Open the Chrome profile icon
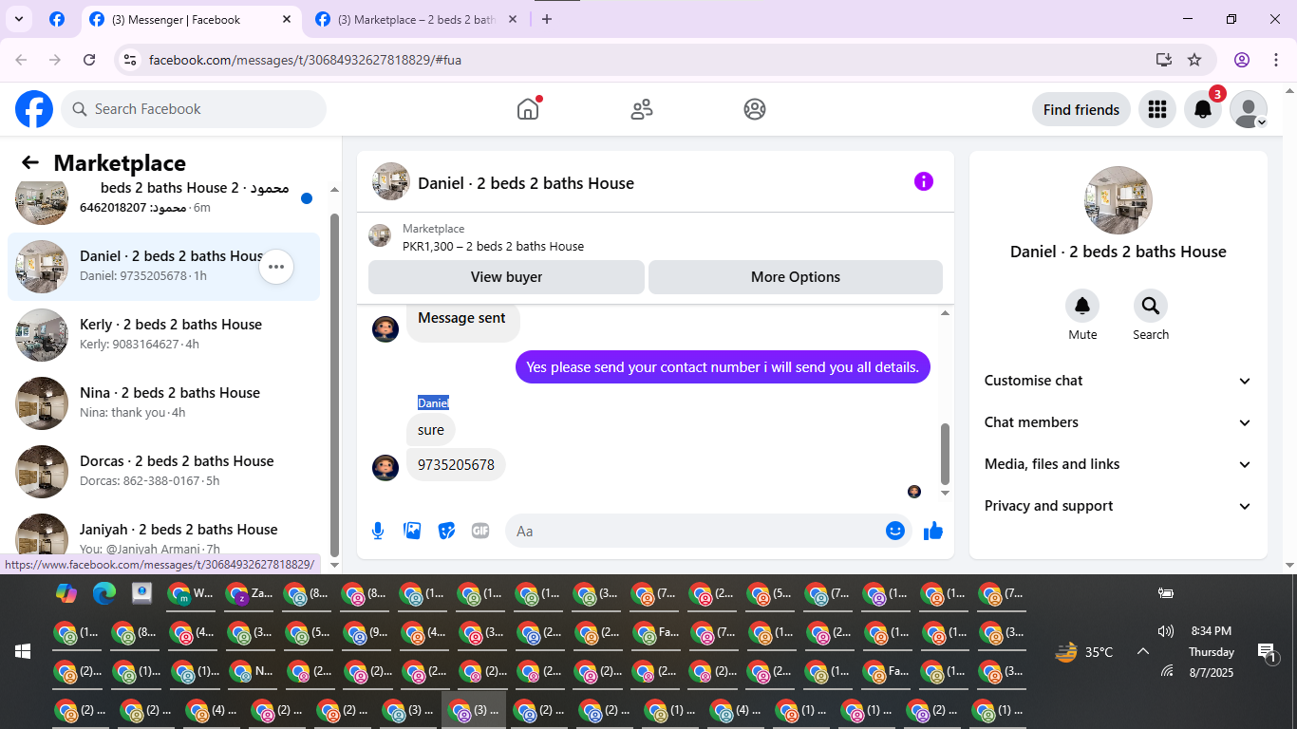 [1242, 60]
